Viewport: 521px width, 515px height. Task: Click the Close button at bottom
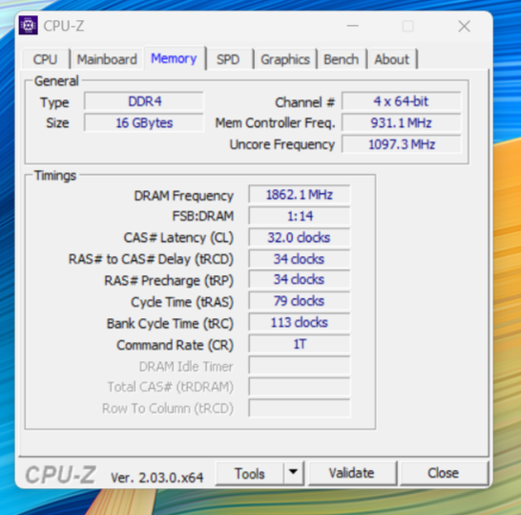point(444,473)
